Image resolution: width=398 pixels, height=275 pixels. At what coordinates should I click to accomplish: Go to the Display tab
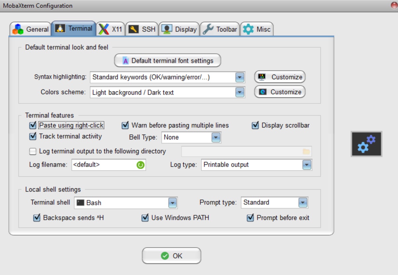coord(179,29)
